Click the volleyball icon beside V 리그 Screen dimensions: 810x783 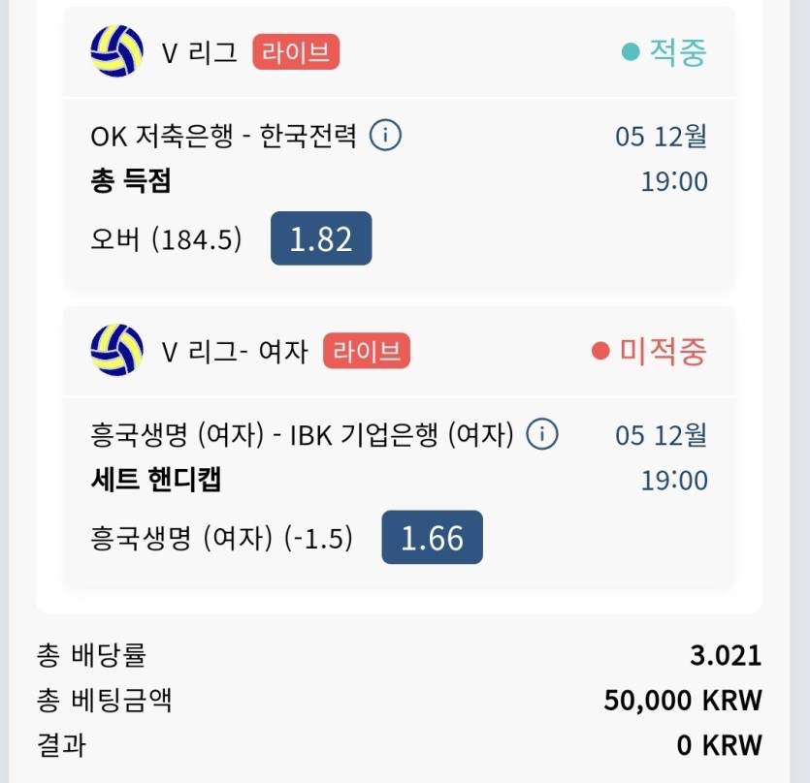coord(116,51)
